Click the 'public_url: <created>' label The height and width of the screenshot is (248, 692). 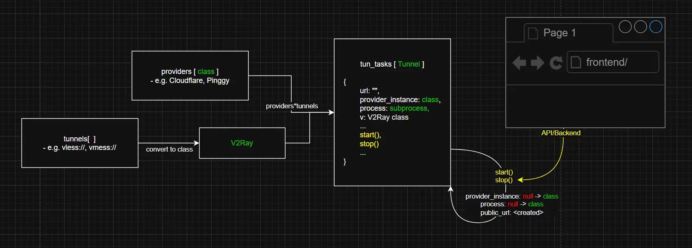pos(512,212)
